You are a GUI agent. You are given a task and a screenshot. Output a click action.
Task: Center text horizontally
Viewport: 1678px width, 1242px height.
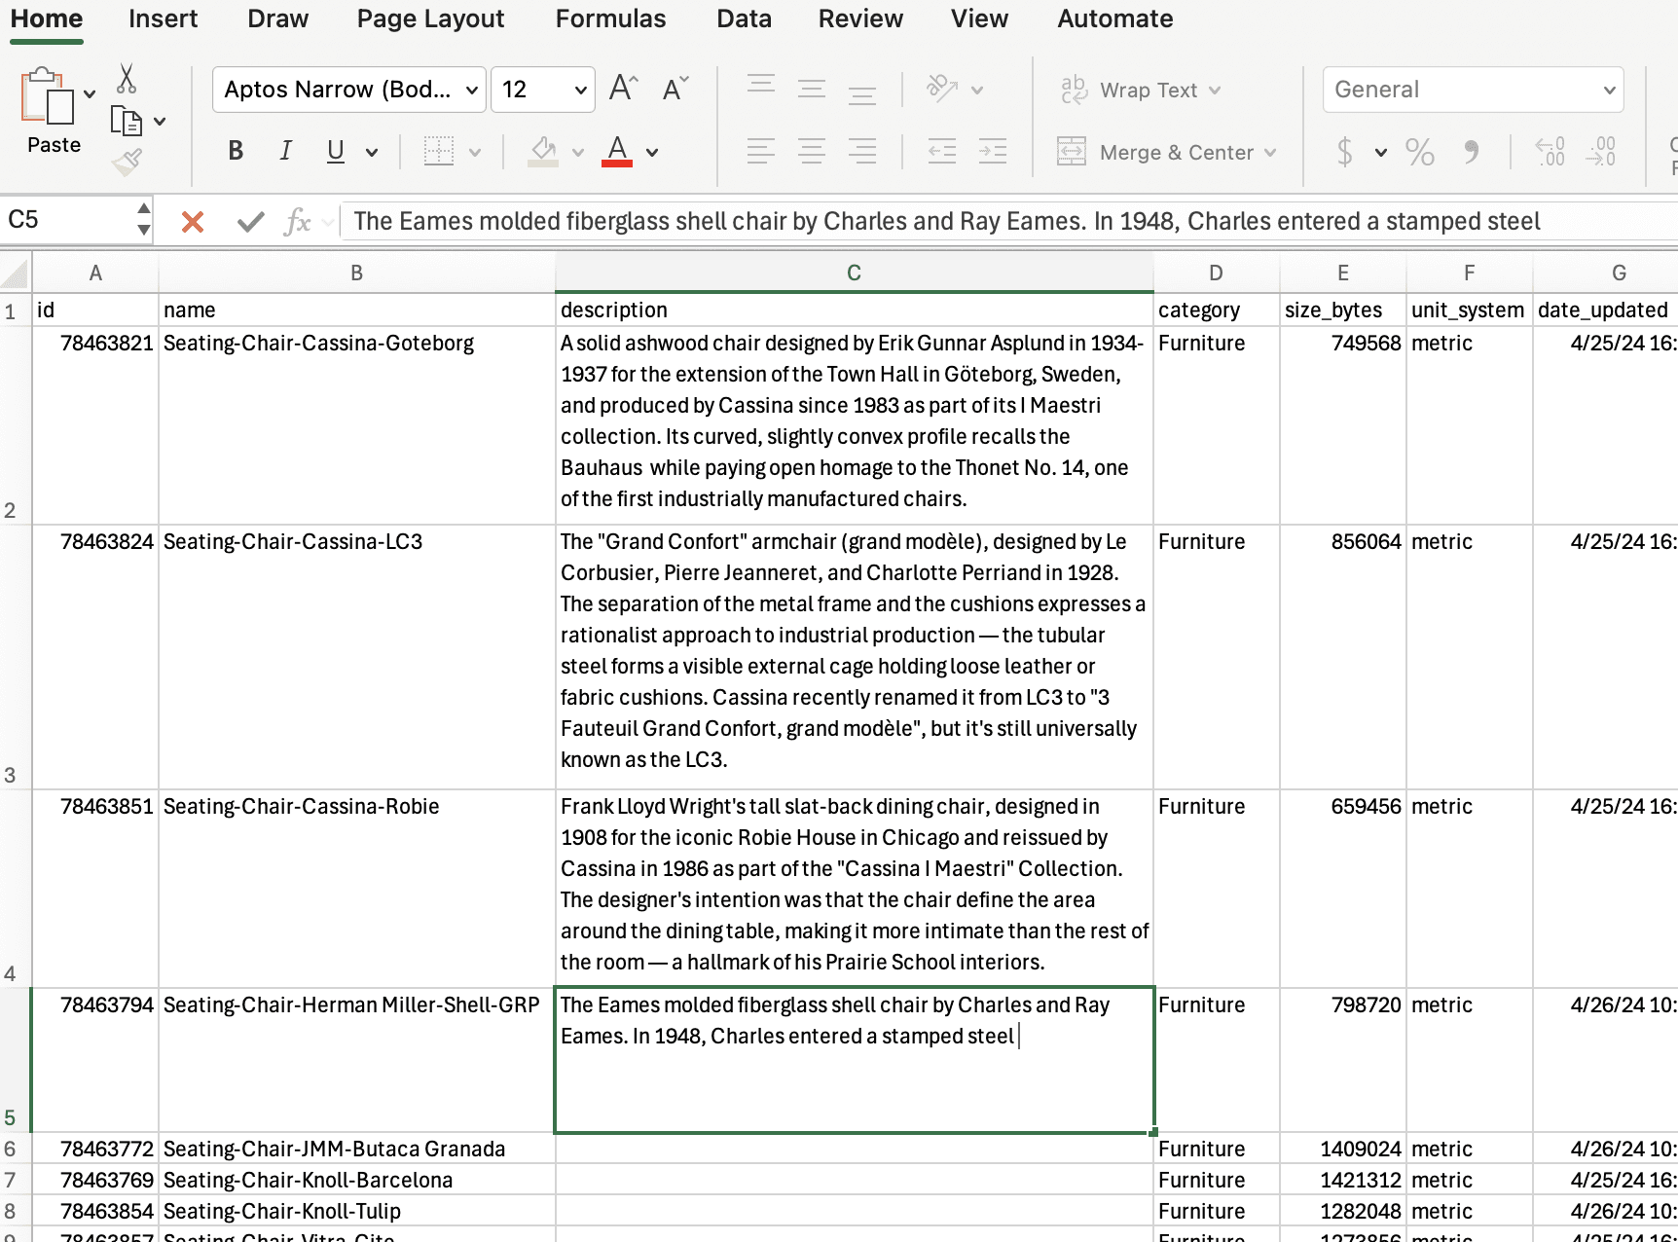point(812,151)
